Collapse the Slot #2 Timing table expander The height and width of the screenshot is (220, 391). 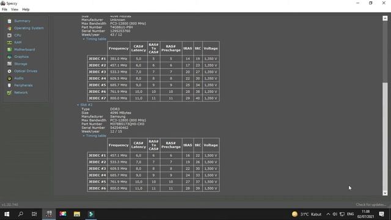pyautogui.click(x=84, y=136)
